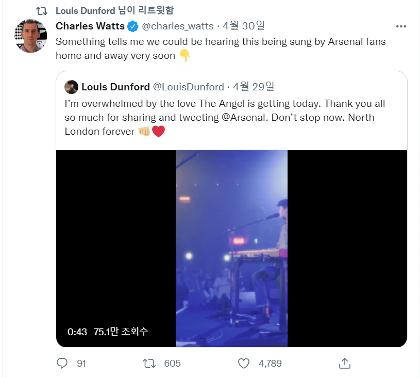The width and height of the screenshot is (420, 378).
Task: Open Louis Dunford name in retweet header
Action: tap(85, 11)
